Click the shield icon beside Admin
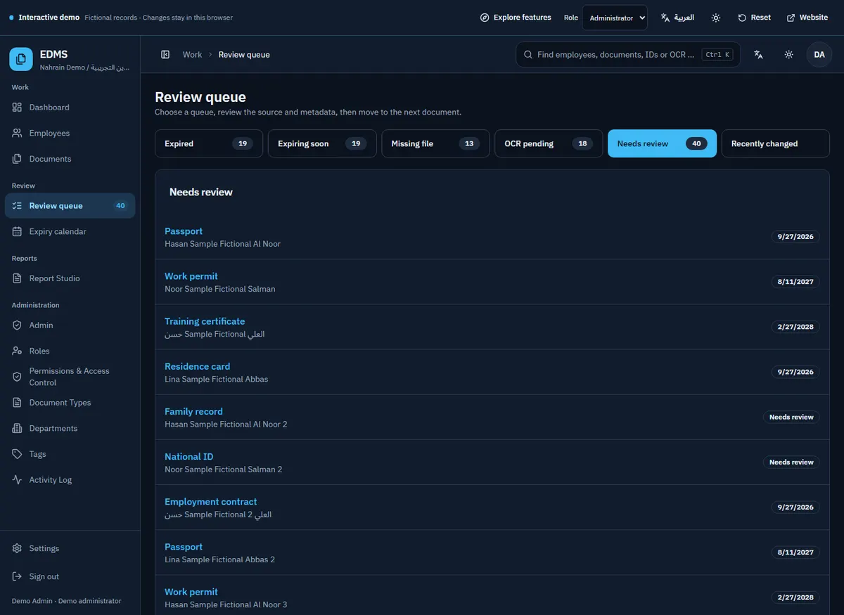The height and width of the screenshot is (615, 844). coord(18,325)
